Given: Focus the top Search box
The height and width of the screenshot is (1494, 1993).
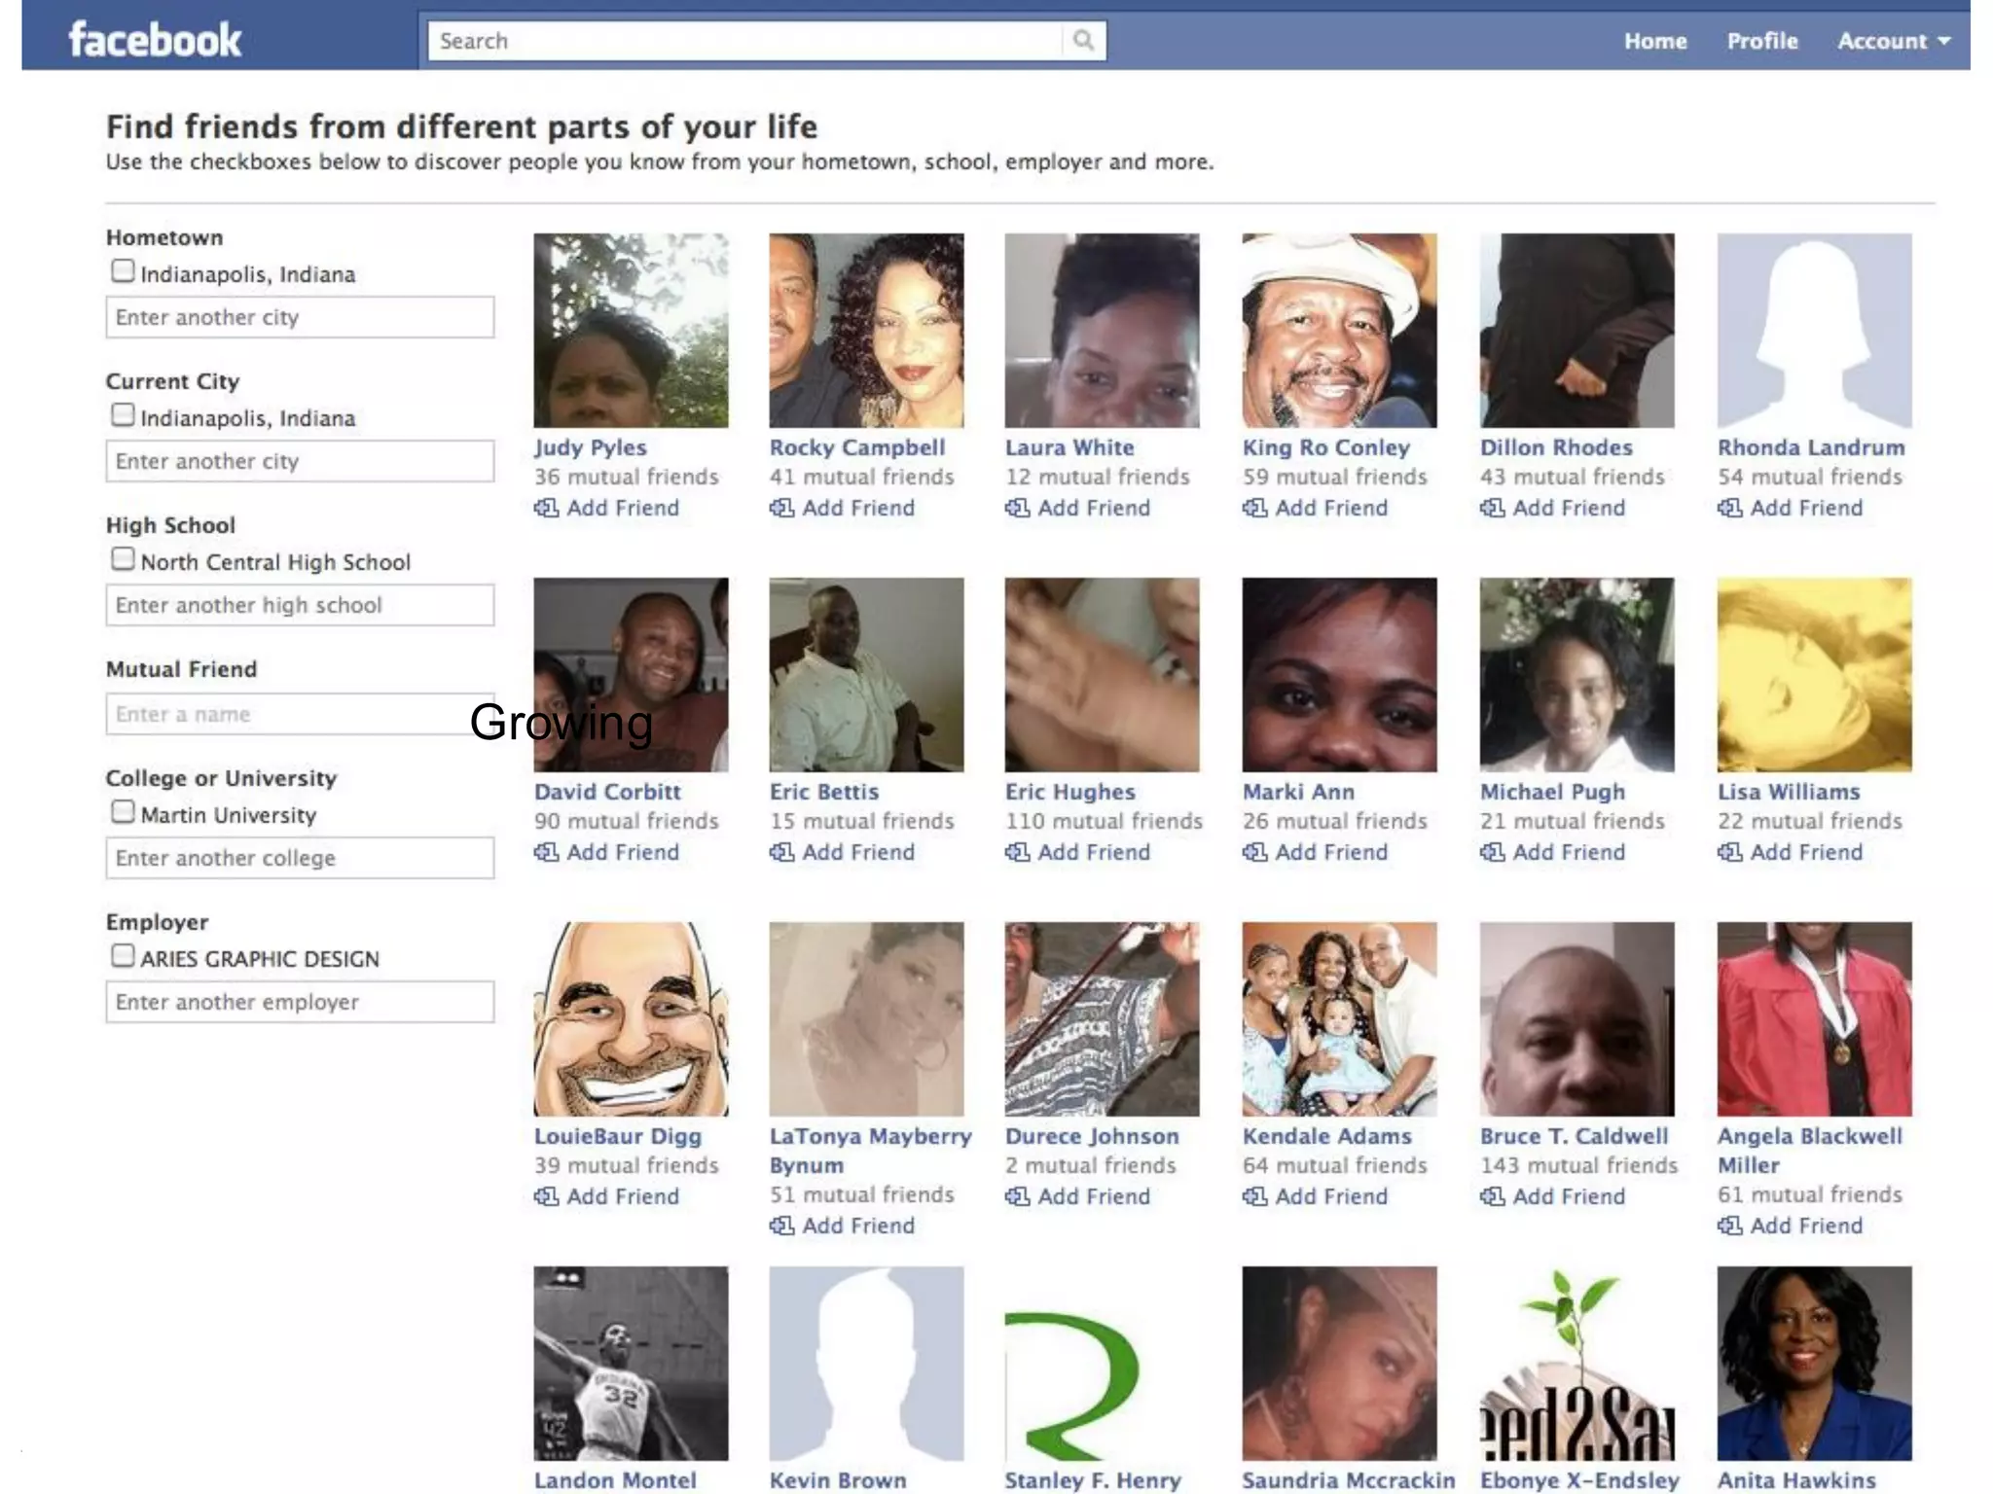Looking at the screenshot, I should click(x=744, y=41).
